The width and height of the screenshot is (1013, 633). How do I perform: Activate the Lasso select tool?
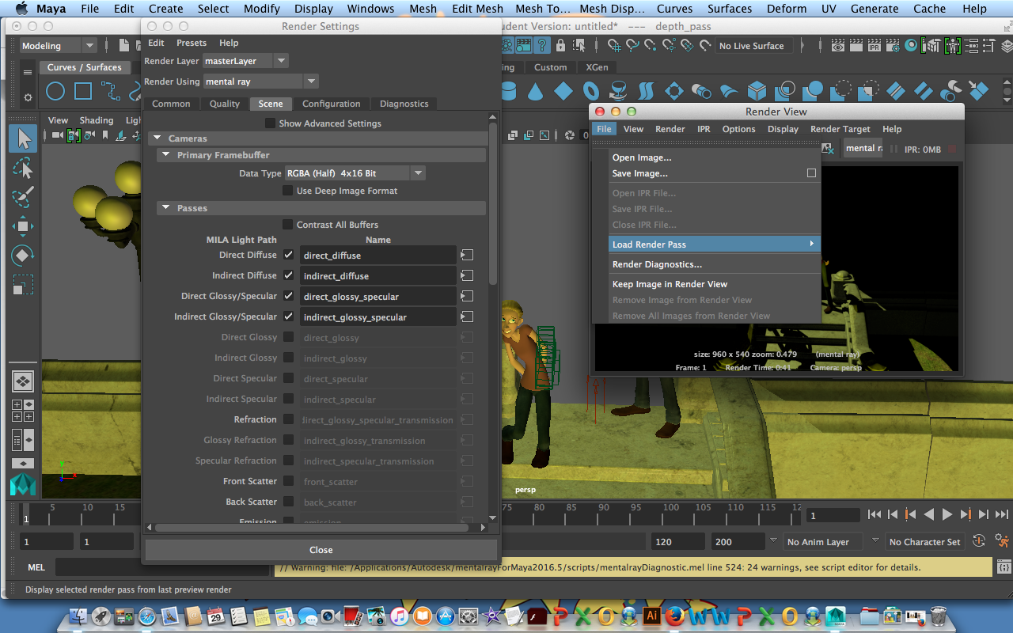coord(23,169)
